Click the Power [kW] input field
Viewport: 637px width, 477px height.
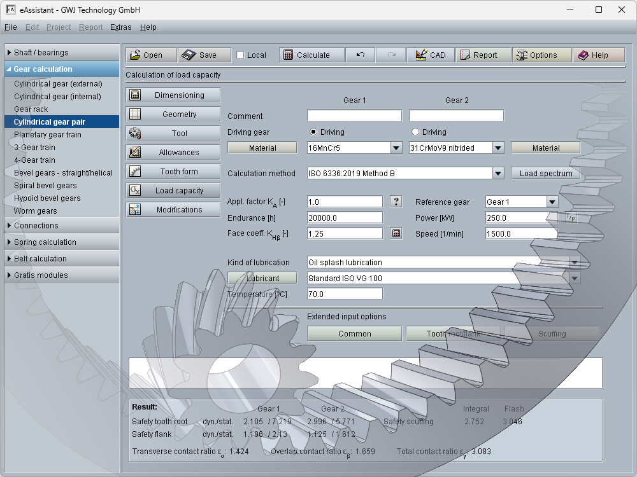point(521,218)
